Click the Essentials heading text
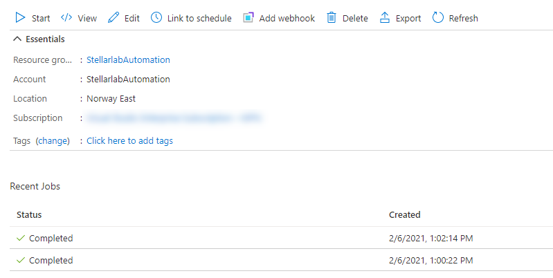 tap(45, 39)
